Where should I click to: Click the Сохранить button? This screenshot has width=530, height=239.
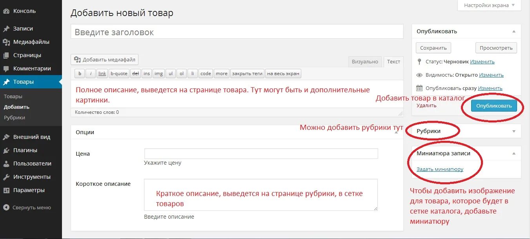click(x=433, y=48)
